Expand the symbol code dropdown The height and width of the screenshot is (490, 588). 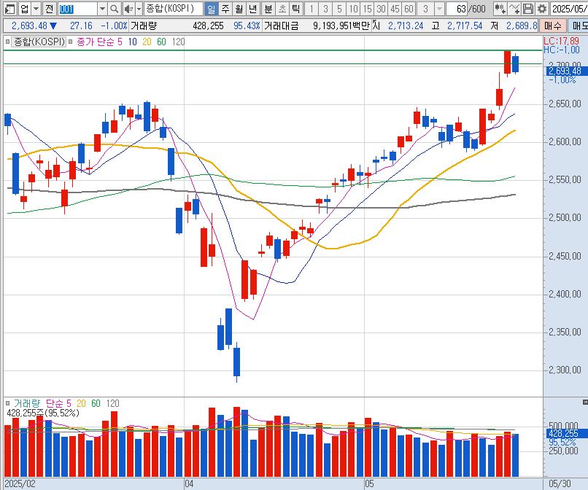pos(102,9)
